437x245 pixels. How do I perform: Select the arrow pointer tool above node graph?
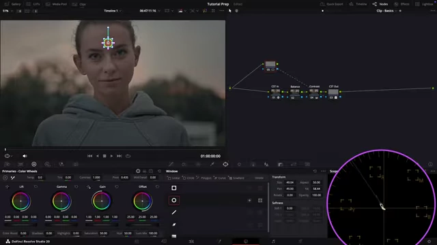pyautogui.click(x=230, y=11)
